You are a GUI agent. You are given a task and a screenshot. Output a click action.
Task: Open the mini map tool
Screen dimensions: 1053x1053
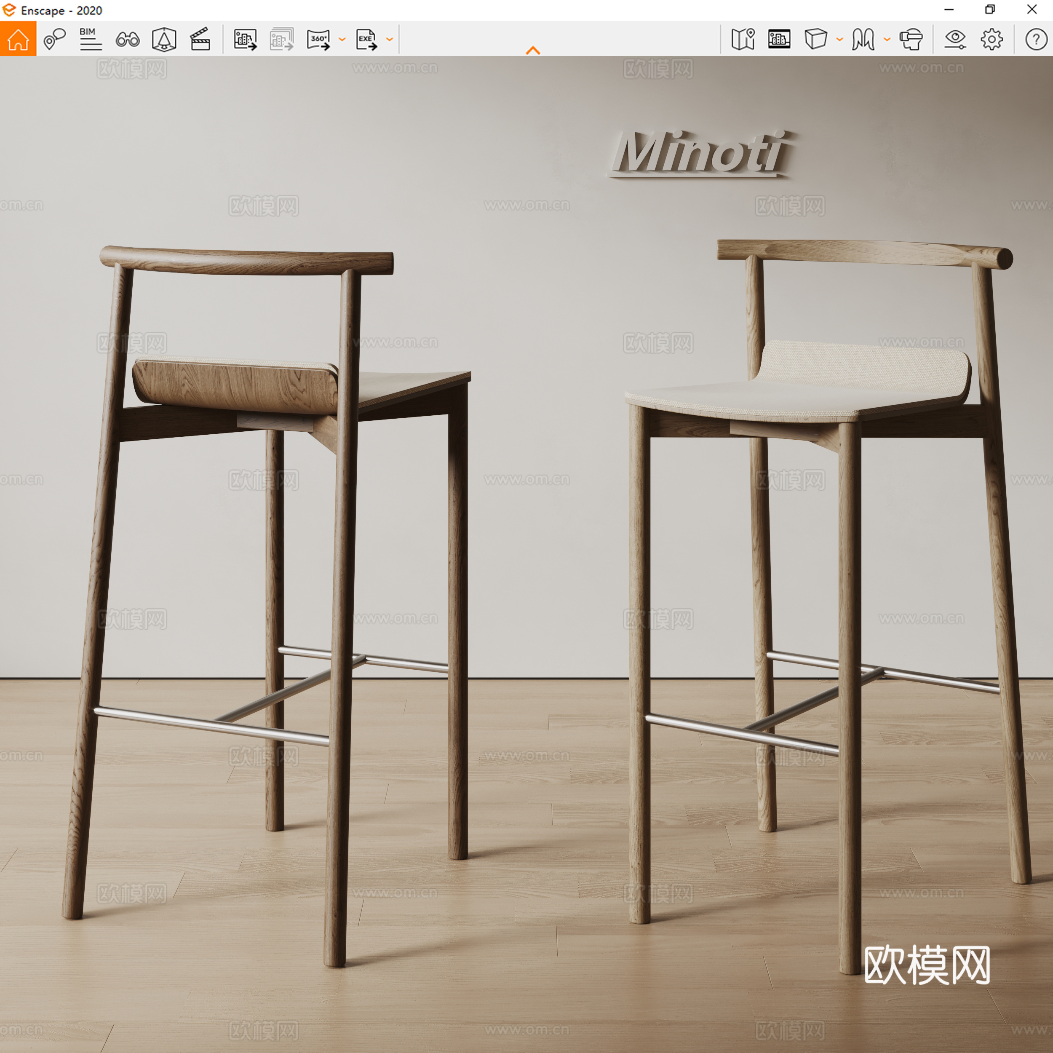[x=742, y=39]
